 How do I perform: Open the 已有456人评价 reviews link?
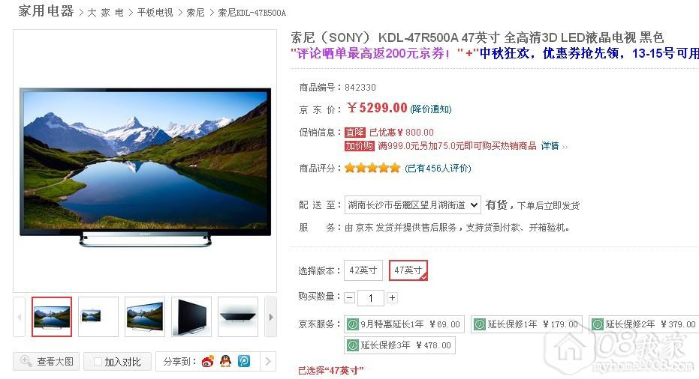click(438, 168)
